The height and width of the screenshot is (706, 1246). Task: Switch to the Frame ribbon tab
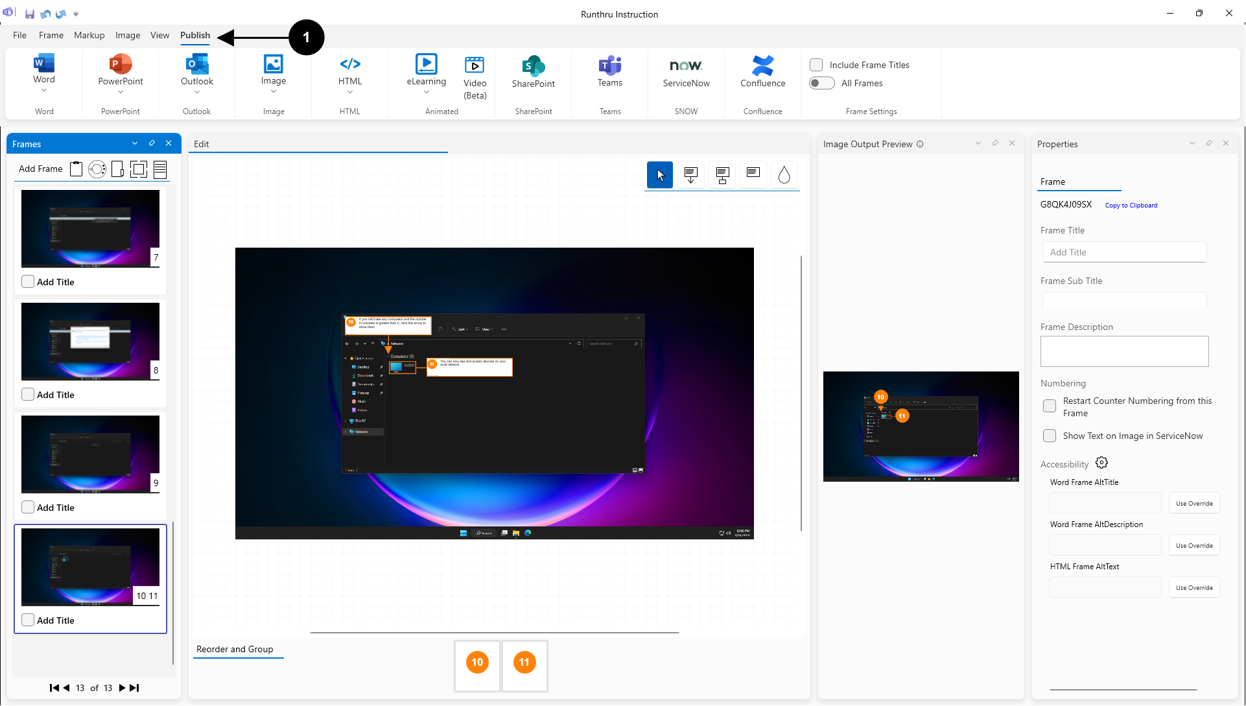pyautogui.click(x=51, y=35)
